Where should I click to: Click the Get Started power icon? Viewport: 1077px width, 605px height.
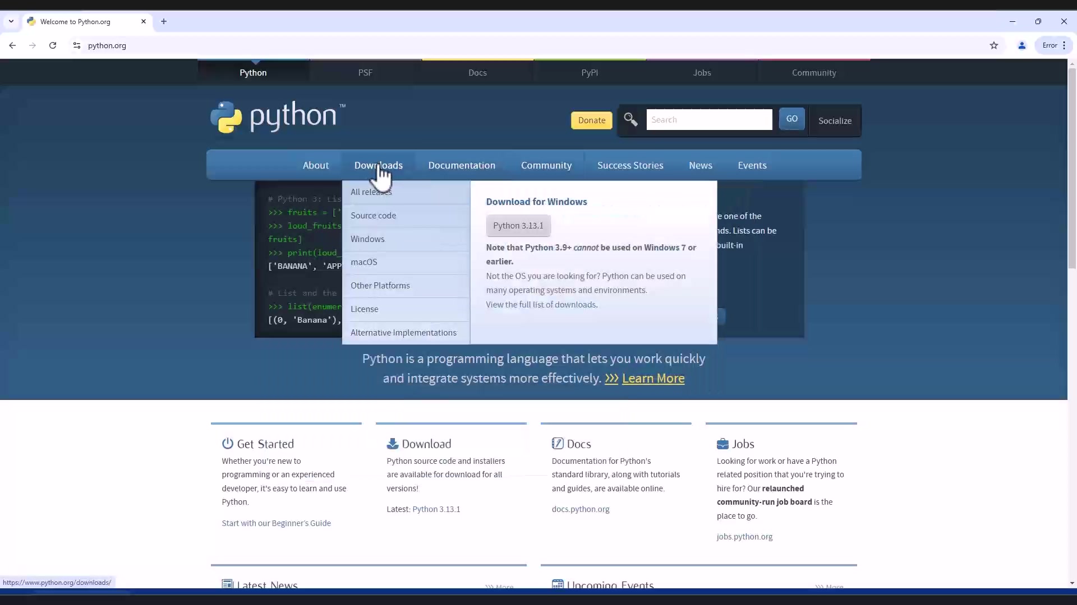point(227,443)
